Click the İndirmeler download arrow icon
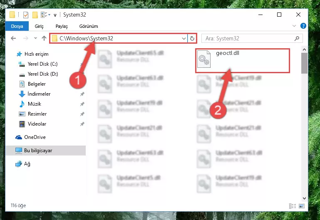Image resolution: width=320 pixels, height=220 pixels. point(22,94)
